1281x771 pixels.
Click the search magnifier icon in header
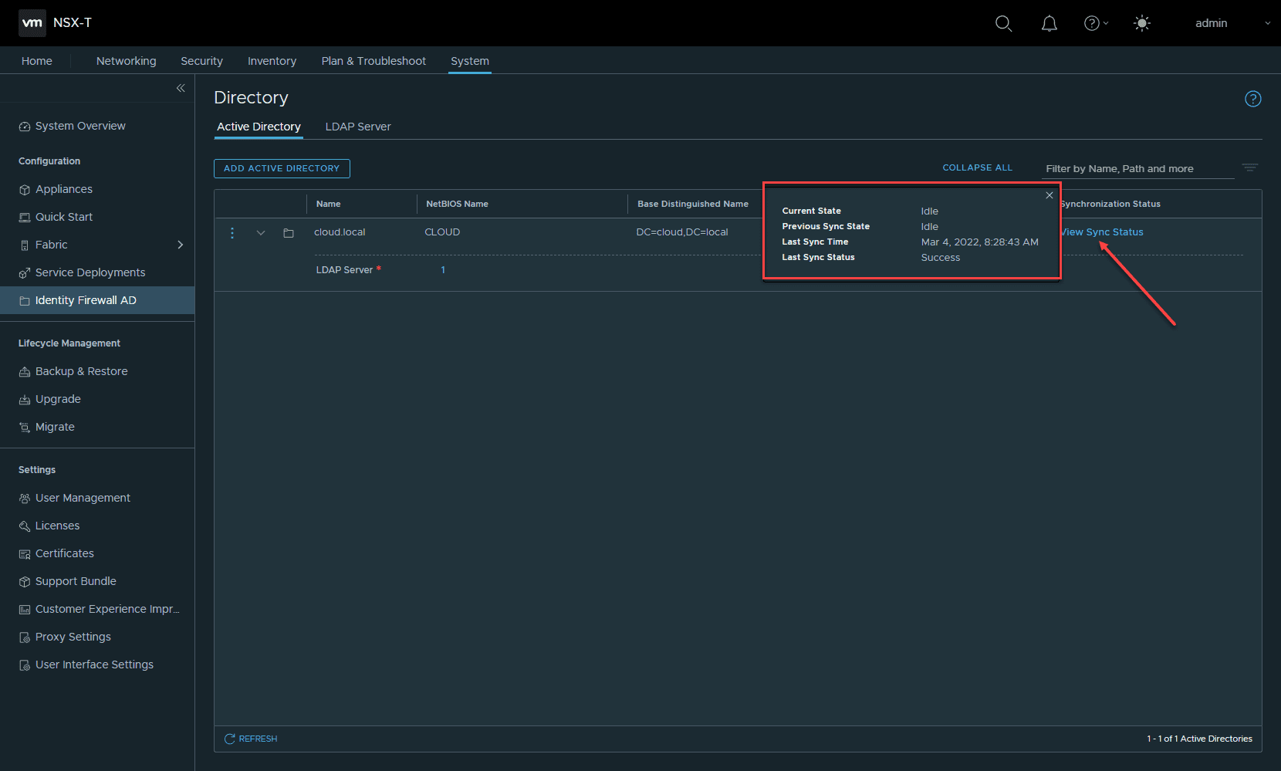tap(1003, 23)
